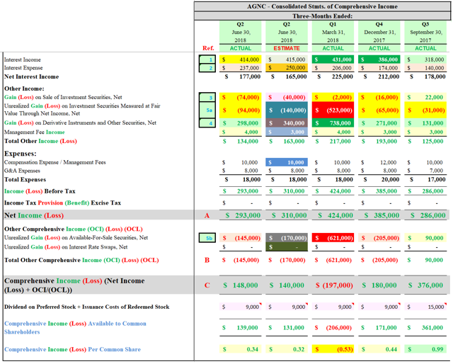Click the Other Income: section label
Screen dimensions: 453x364
coord(24,89)
